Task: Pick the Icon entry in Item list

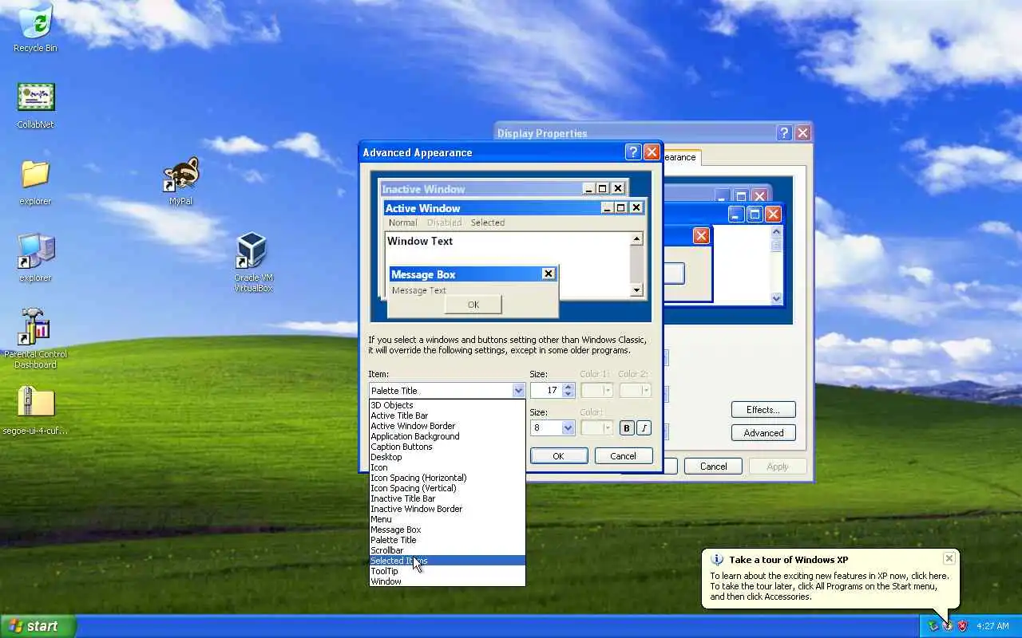Action: 447,467
